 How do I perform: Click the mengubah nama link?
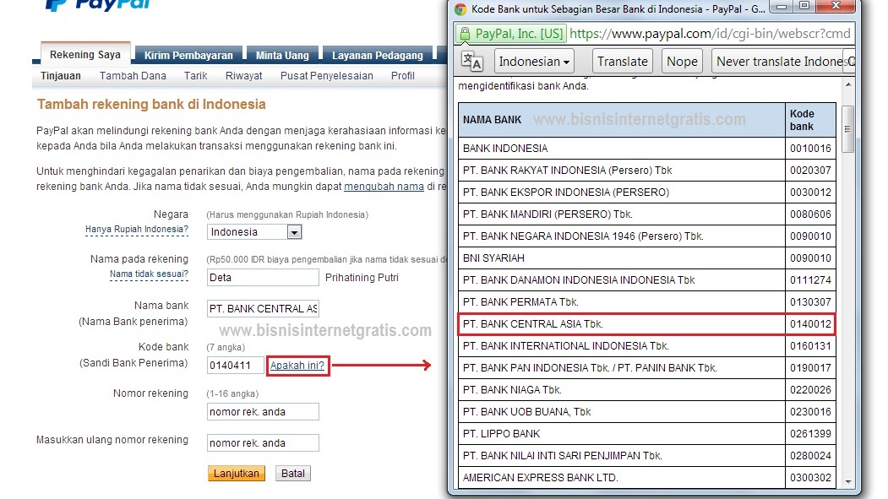coord(384,186)
